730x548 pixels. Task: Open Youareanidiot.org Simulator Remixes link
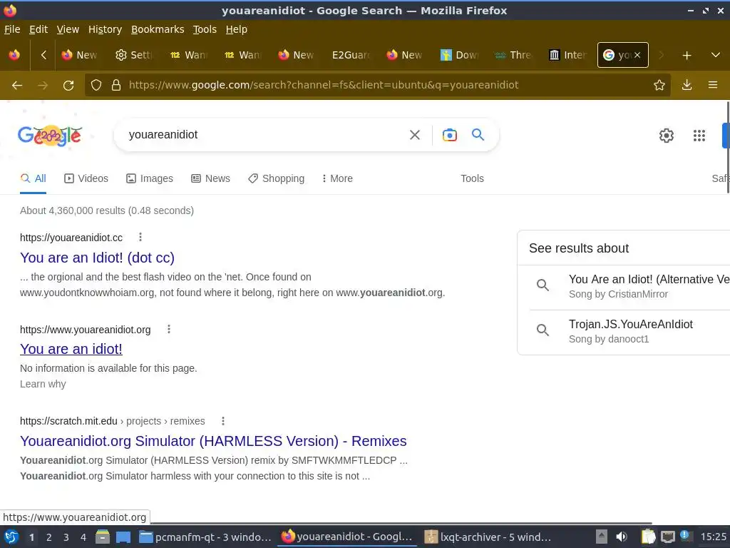(213, 441)
